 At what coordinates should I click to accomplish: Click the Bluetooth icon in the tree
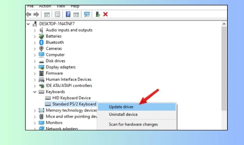(42, 42)
